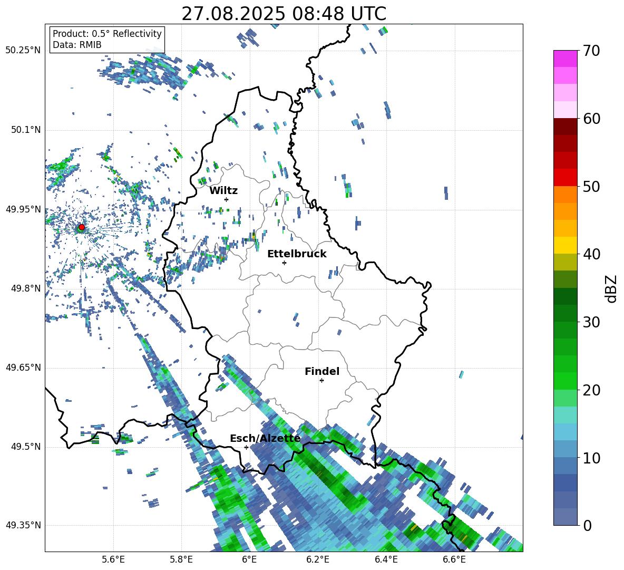624x570 pixels.
Task: Click the Wiltz city label
Action: pyautogui.click(x=223, y=191)
